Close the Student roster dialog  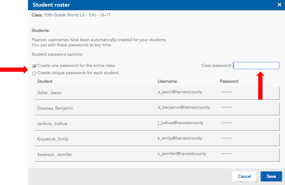coord(279,5)
